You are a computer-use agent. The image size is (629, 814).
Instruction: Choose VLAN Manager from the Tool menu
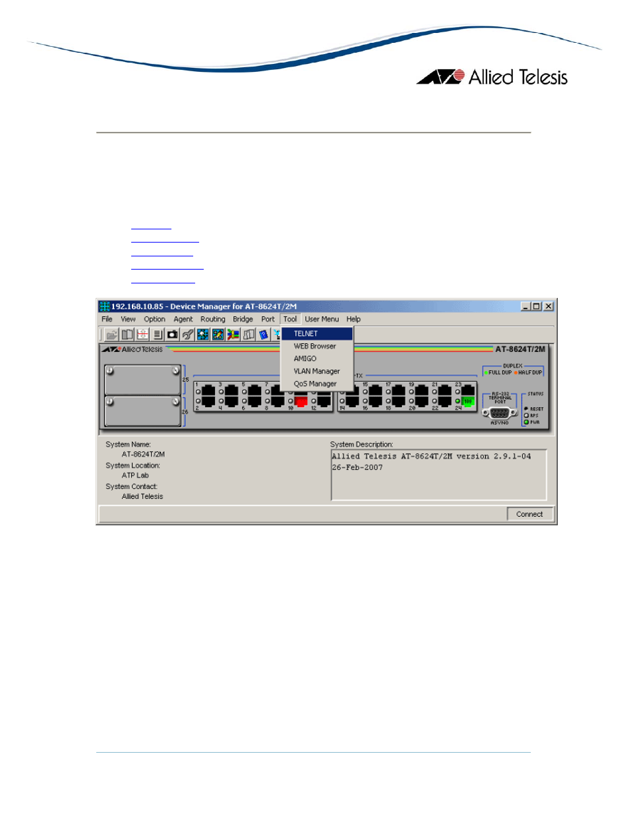[x=317, y=371]
